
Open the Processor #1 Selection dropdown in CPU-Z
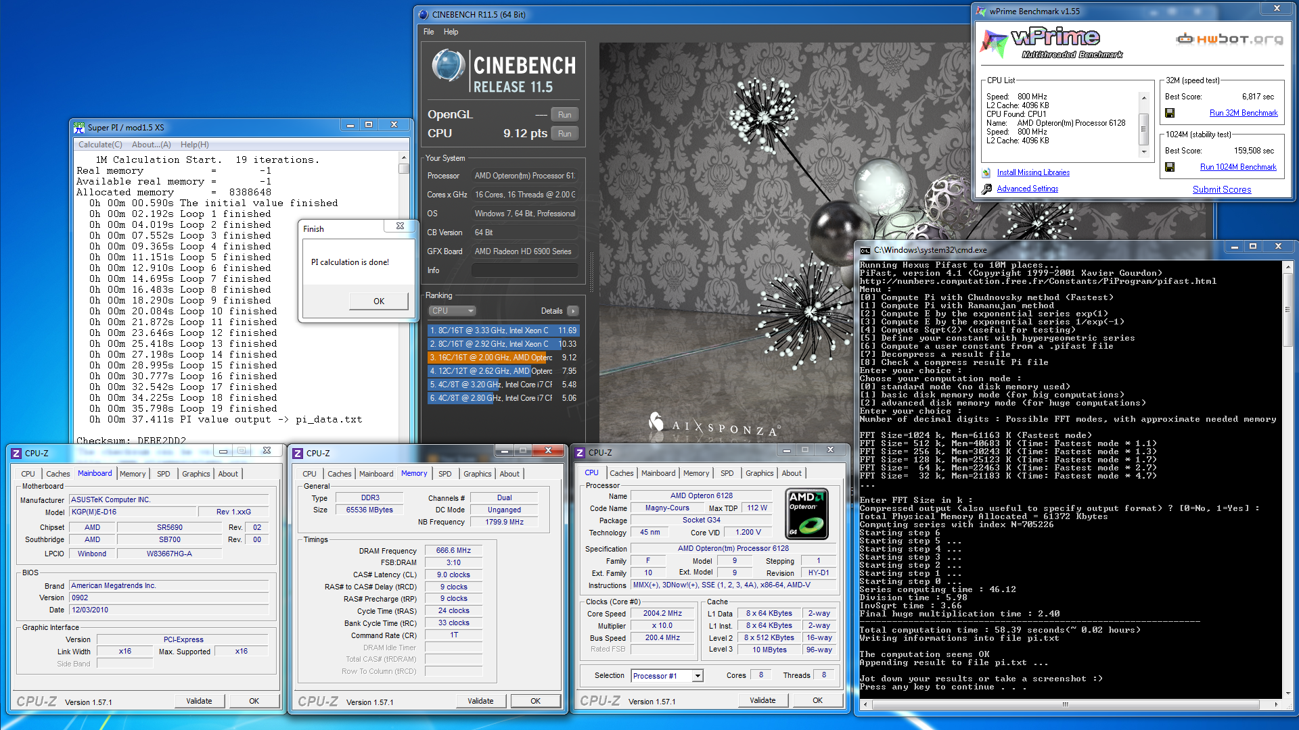pos(698,676)
